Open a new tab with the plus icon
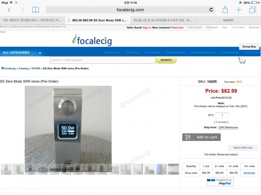This screenshot has width=261, height=195. pos(239,10)
